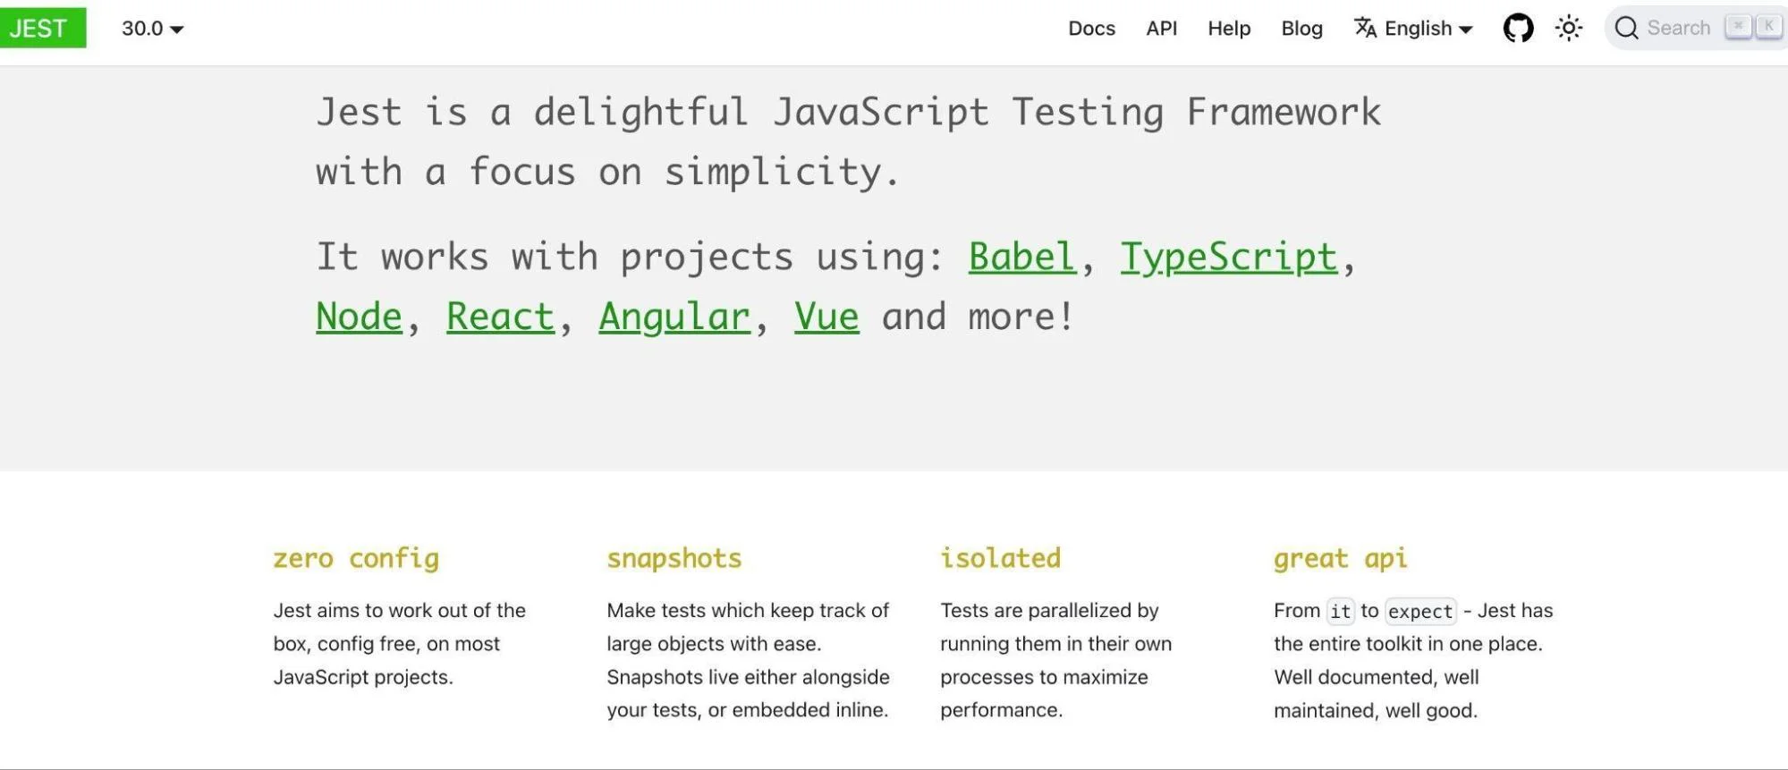Screen dimensions: 1788x770
Task: Follow the Babel link
Action: tap(1021, 258)
